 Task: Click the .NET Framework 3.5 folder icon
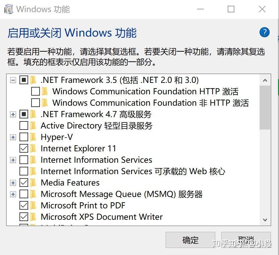[33, 80]
